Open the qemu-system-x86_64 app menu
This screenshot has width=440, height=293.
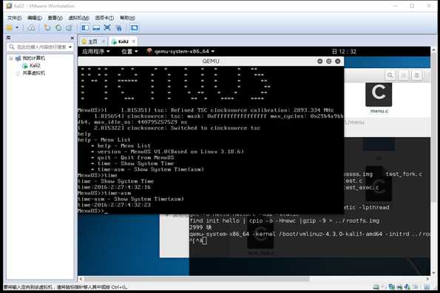pos(180,51)
